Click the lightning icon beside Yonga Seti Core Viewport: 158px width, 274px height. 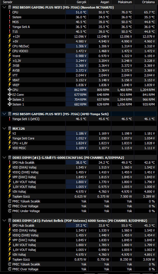[10, 138]
